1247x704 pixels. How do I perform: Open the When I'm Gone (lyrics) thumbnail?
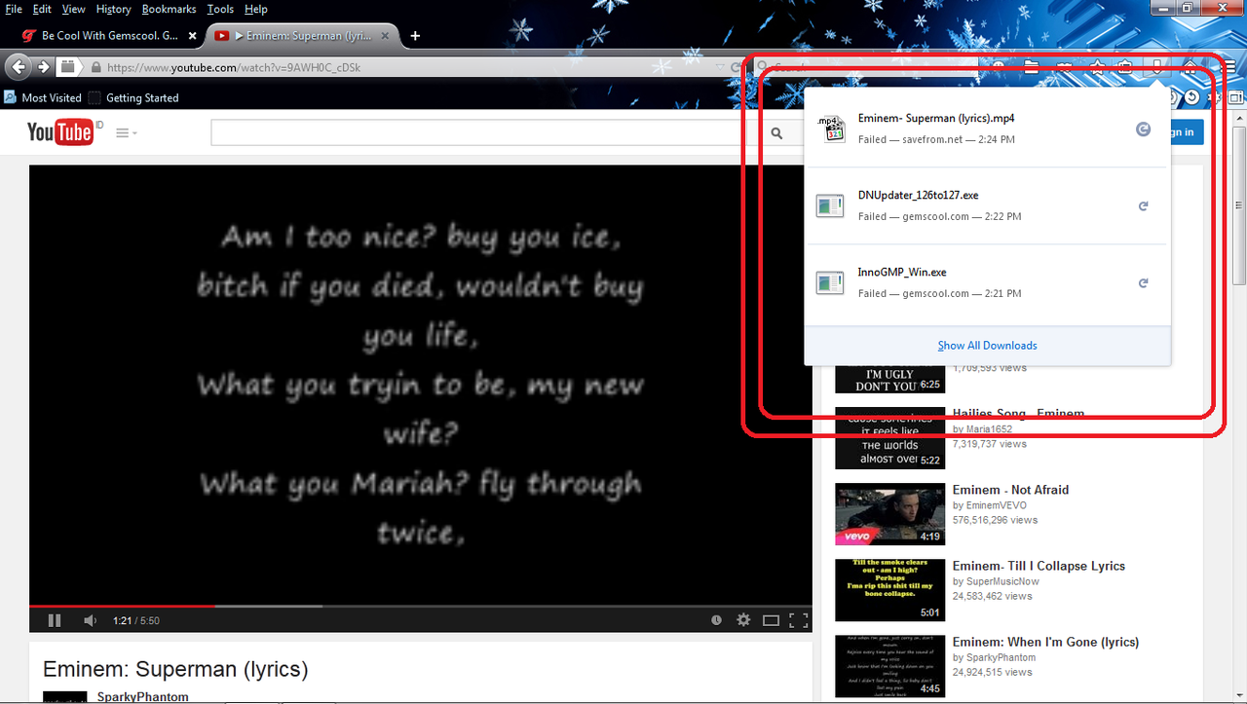click(890, 665)
